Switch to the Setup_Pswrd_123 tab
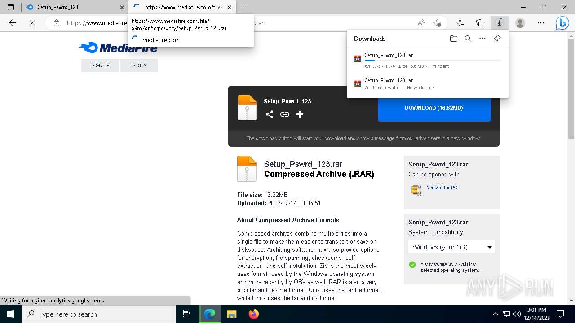This screenshot has height=323, width=575. (75, 7)
